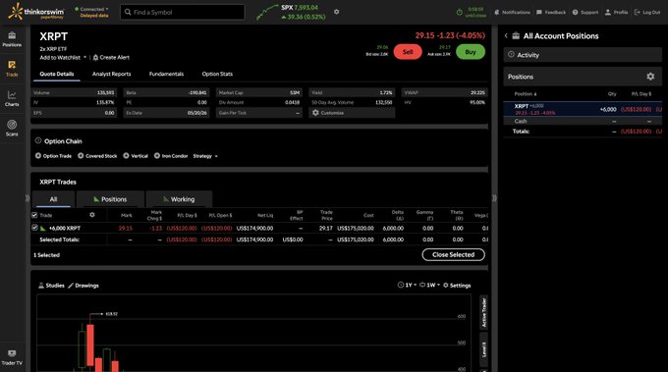668x372 pixels.
Task: Sort by the Position column header
Action: point(526,94)
